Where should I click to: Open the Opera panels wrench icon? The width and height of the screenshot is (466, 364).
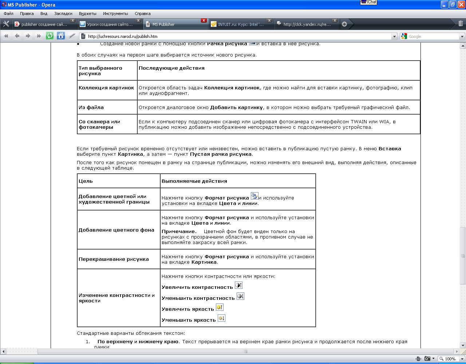6,24
